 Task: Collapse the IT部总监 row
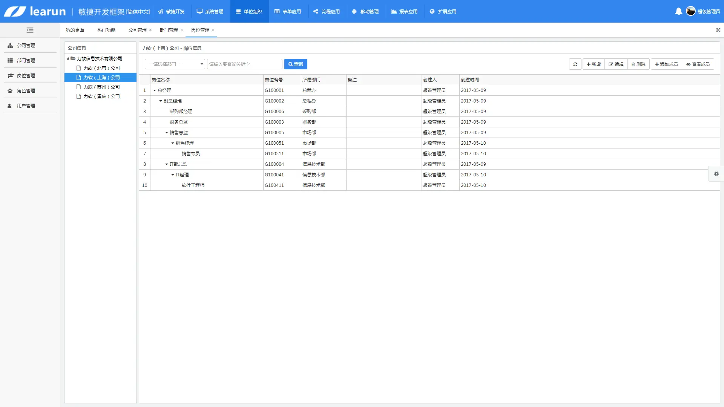(167, 164)
